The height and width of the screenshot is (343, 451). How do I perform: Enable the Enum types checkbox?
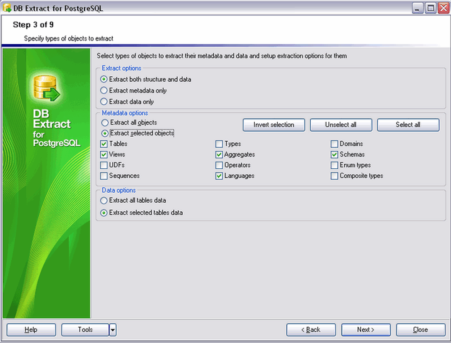point(334,165)
